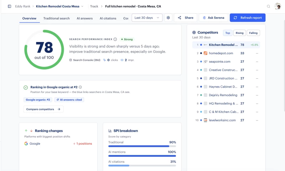The image size is (285, 171).
Task: Click the red down arrow in Ranking changes
Action: (x=31, y=131)
